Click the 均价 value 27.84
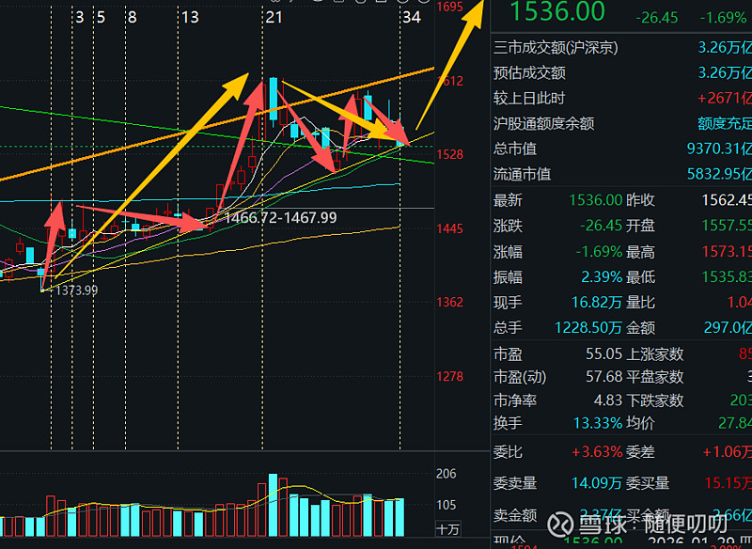 click(735, 423)
